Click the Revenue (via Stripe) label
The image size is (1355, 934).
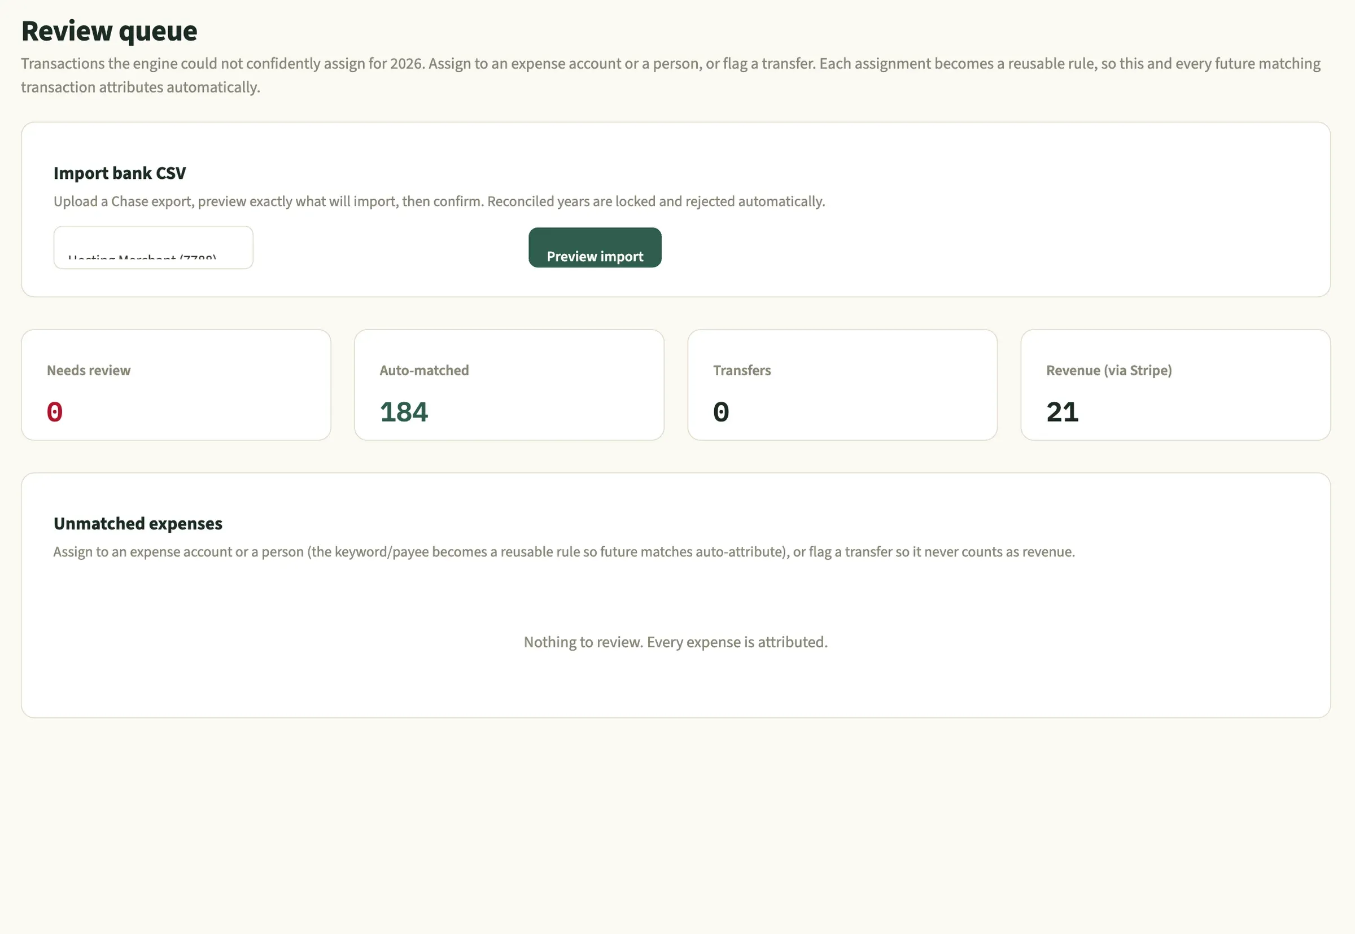click(x=1109, y=370)
